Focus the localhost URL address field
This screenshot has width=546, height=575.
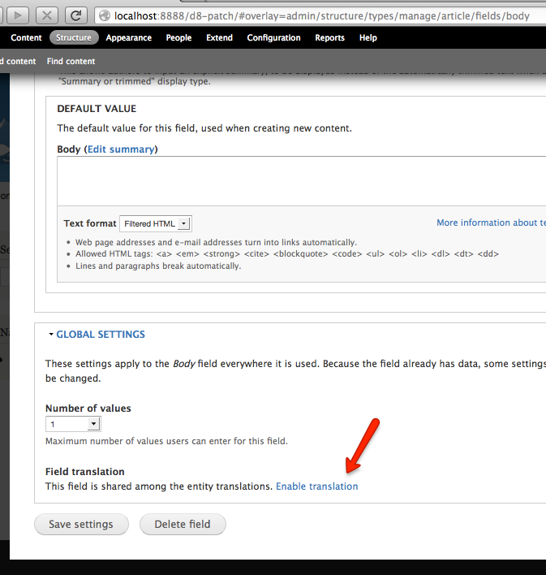click(322, 15)
